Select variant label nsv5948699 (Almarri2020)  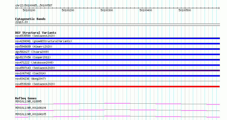click(x=34, y=46)
